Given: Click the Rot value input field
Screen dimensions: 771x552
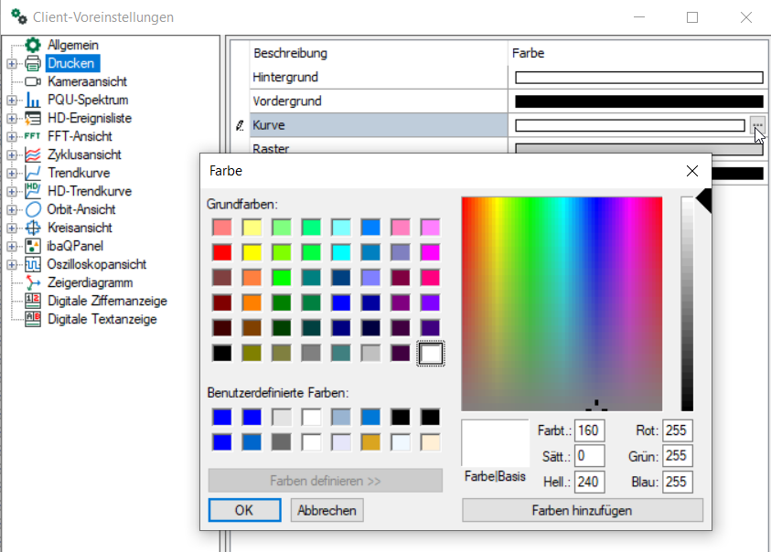Looking at the screenshot, I should 678,430.
